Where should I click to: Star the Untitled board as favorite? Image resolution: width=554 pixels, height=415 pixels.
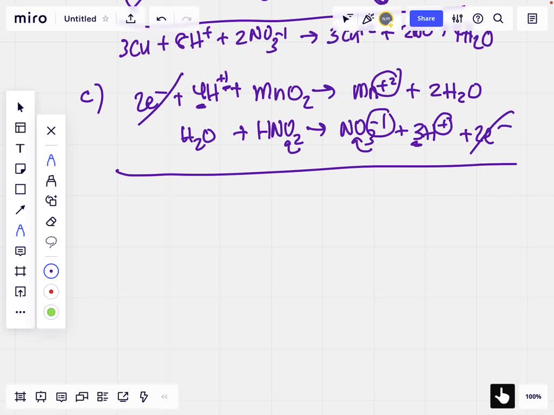click(106, 18)
